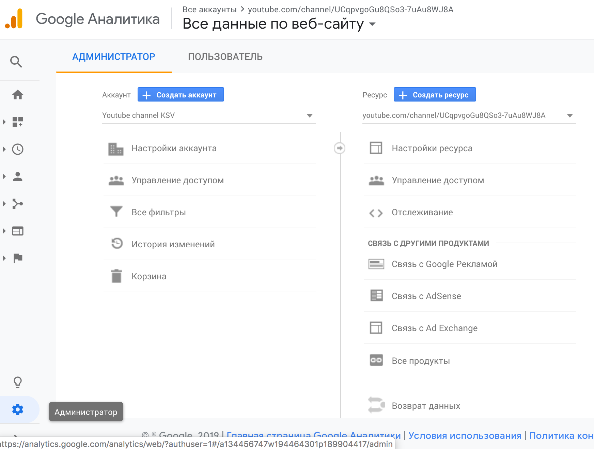
Task: Click the circular arrow between columns
Action: pyautogui.click(x=340, y=148)
